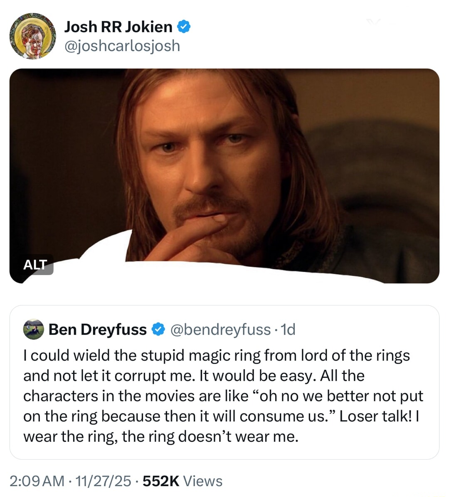The height and width of the screenshot is (497, 449).
Task: Click the quoted tweet's 1d timestamp
Action: 289,330
